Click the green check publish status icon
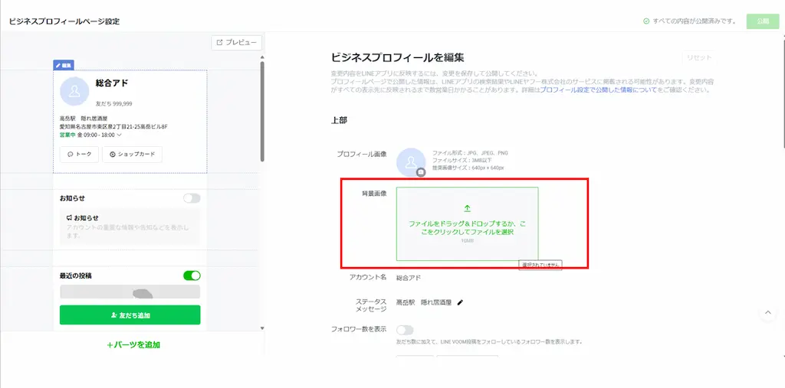 [x=646, y=21]
